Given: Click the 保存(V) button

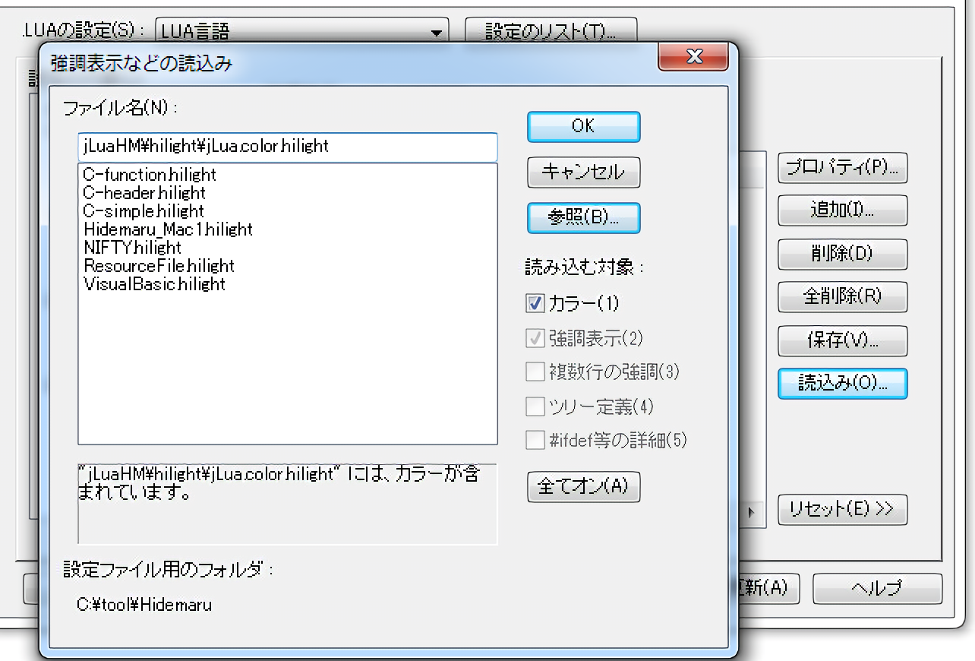Looking at the screenshot, I should point(842,340).
